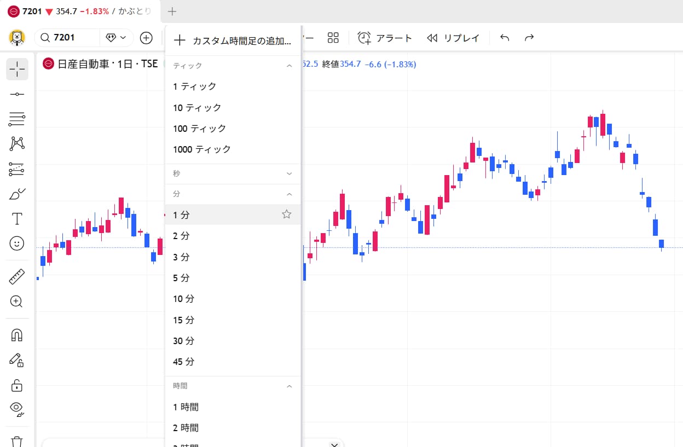Open the emoji sticker tool
Image resolution: width=683 pixels, height=447 pixels.
coord(16,243)
